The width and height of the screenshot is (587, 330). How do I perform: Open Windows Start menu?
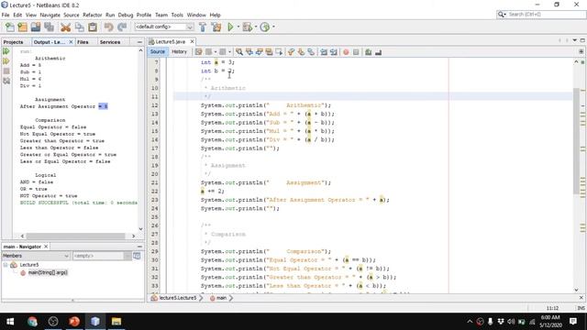click(10, 322)
